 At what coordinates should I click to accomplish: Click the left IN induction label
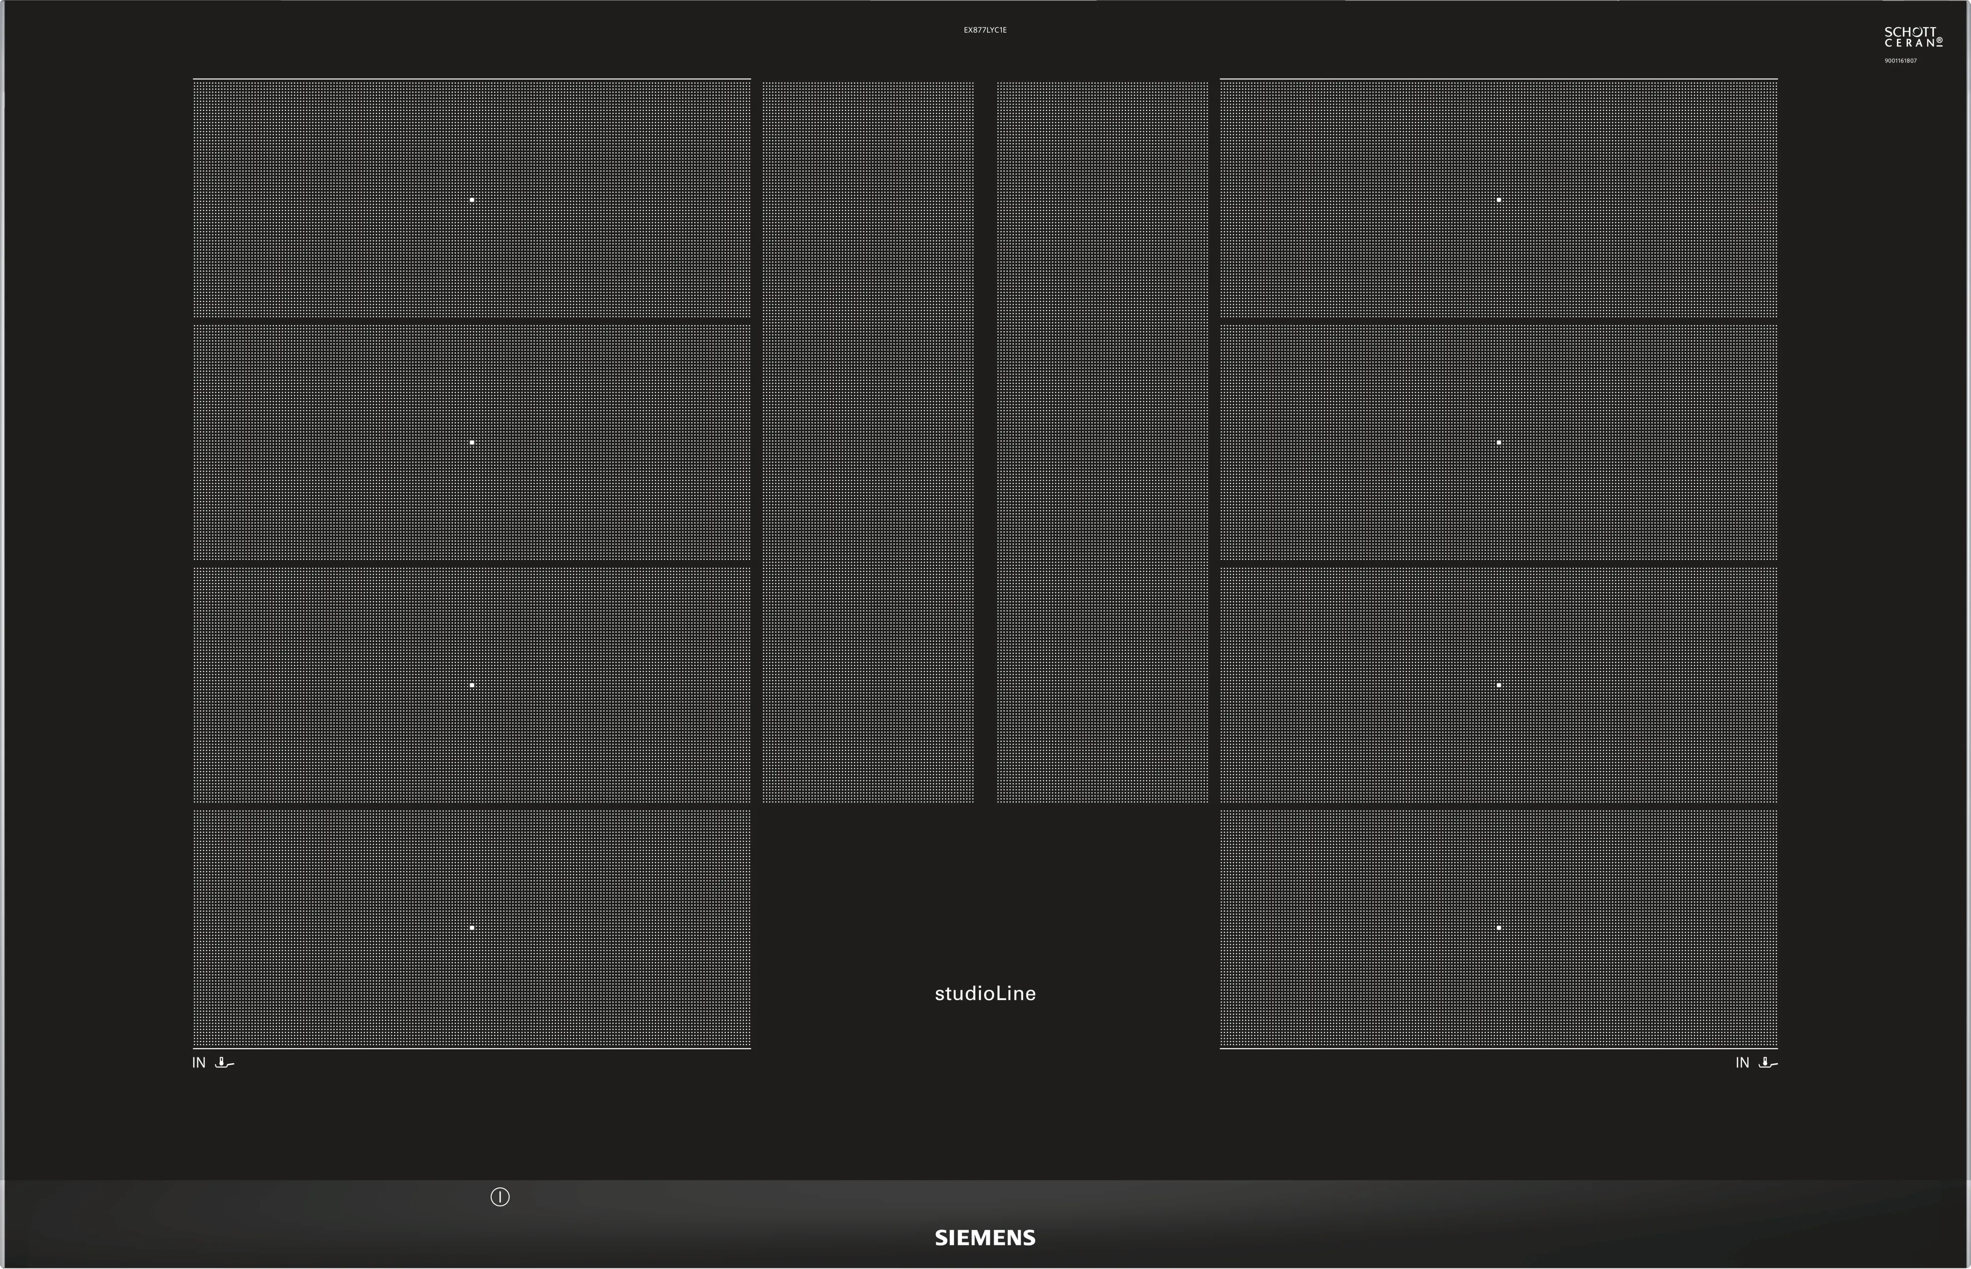tap(199, 1063)
